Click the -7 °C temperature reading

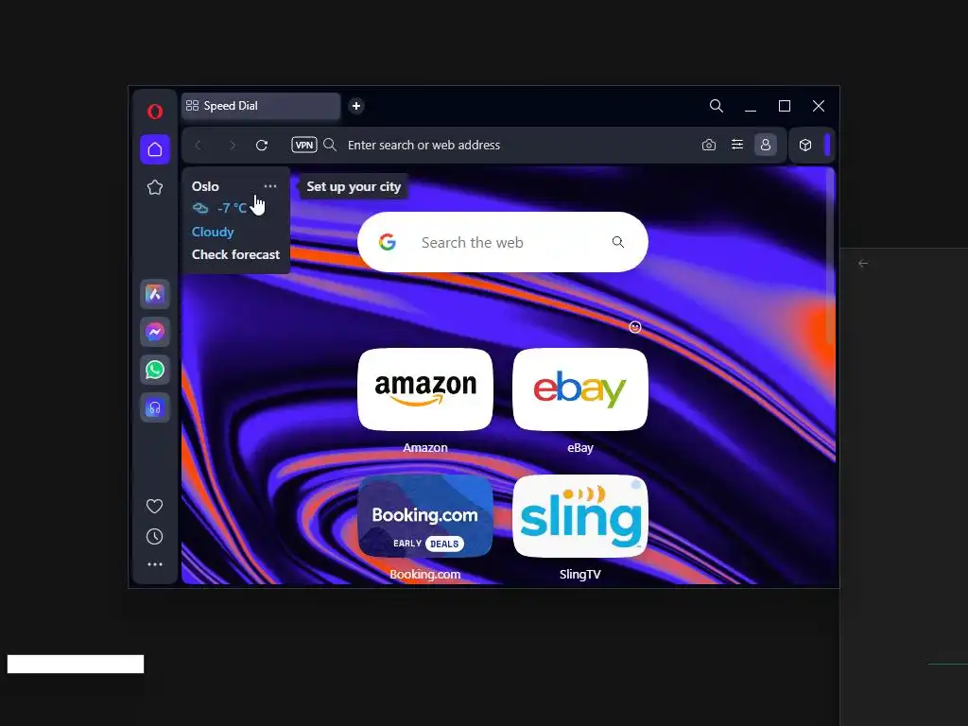coord(233,208)
